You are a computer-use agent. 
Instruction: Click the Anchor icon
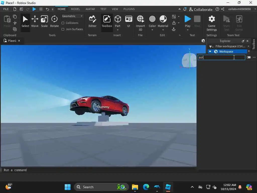[174, 29]
